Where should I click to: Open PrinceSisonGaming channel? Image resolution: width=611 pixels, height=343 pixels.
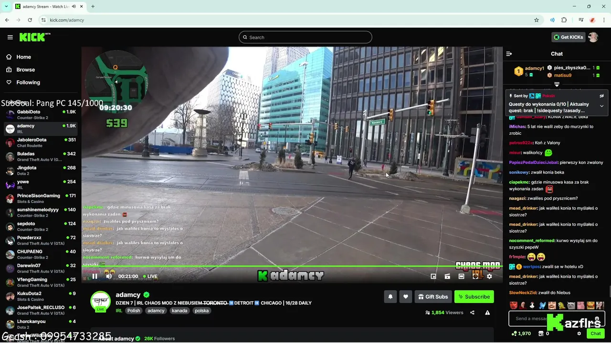pyautogui.click(x=41, y=198)
